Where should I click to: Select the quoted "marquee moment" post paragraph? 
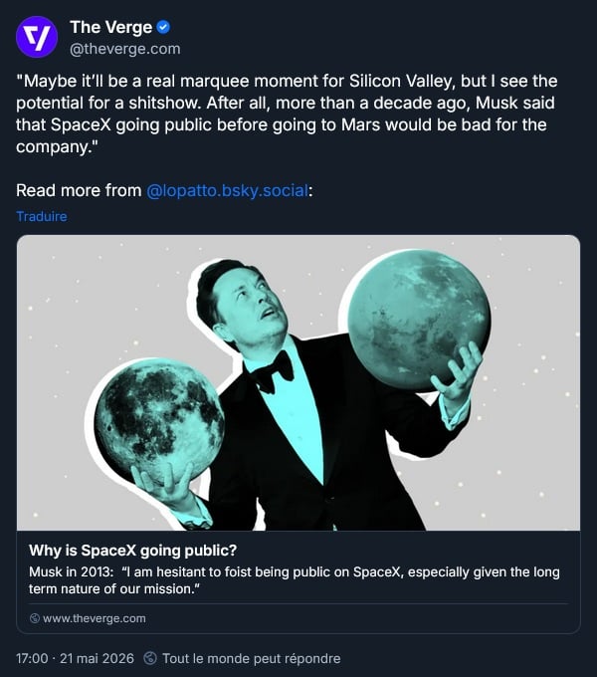point(287,113)
